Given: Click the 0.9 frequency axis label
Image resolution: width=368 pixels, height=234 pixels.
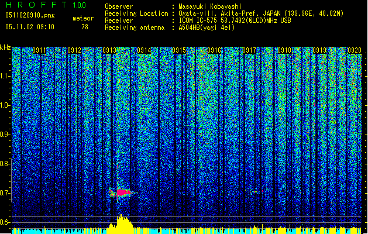Looking at the screenshot, I should pyautogui.click(x=5, y=135).
